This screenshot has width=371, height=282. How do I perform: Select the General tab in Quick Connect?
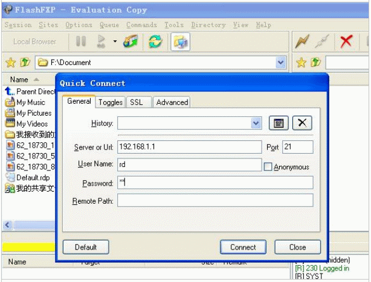tap(79, 101)
